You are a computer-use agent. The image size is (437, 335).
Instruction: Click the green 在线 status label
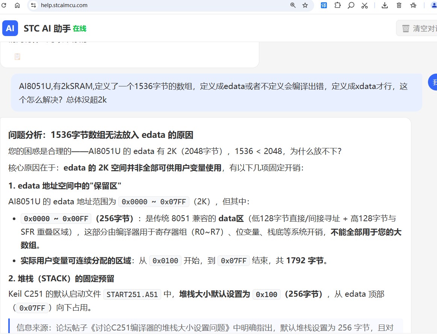(80, 29)
